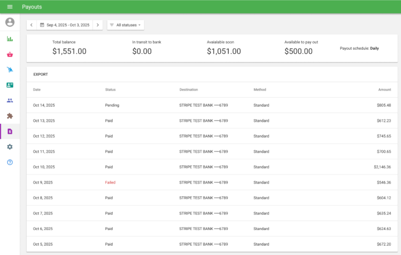This screenshot has width=401, height=255.
Task: Select the Oct 5, 2025 payout date
Action: coord(43,244)
